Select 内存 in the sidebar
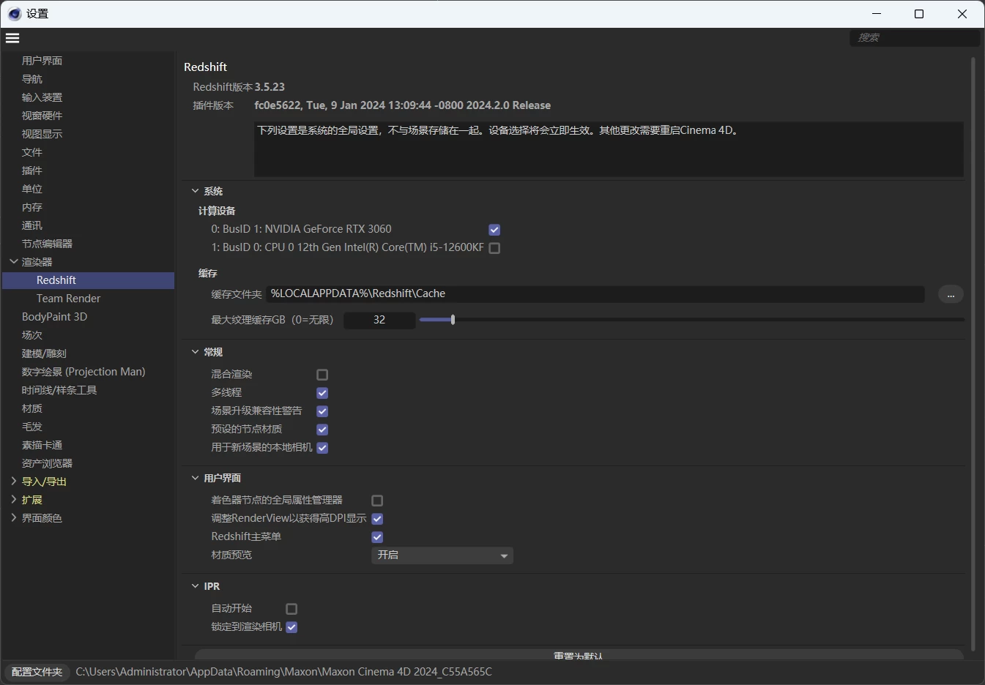Screen dimensions: 985x685 click(31, 207)
